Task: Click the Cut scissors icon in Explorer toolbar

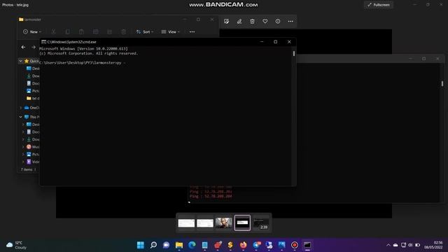Action: [53, 31]
